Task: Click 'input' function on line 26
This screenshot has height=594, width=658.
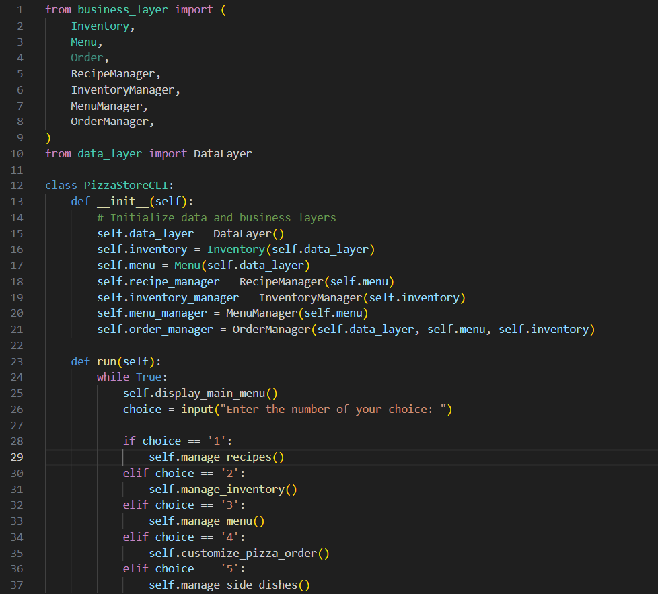Action: (x=197, y=410)
